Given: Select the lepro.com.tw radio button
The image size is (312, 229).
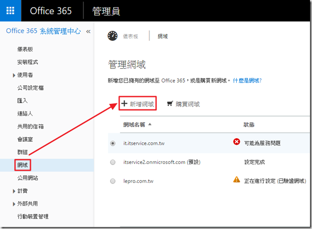Looking at the screenshot, I should click(112, 180).
